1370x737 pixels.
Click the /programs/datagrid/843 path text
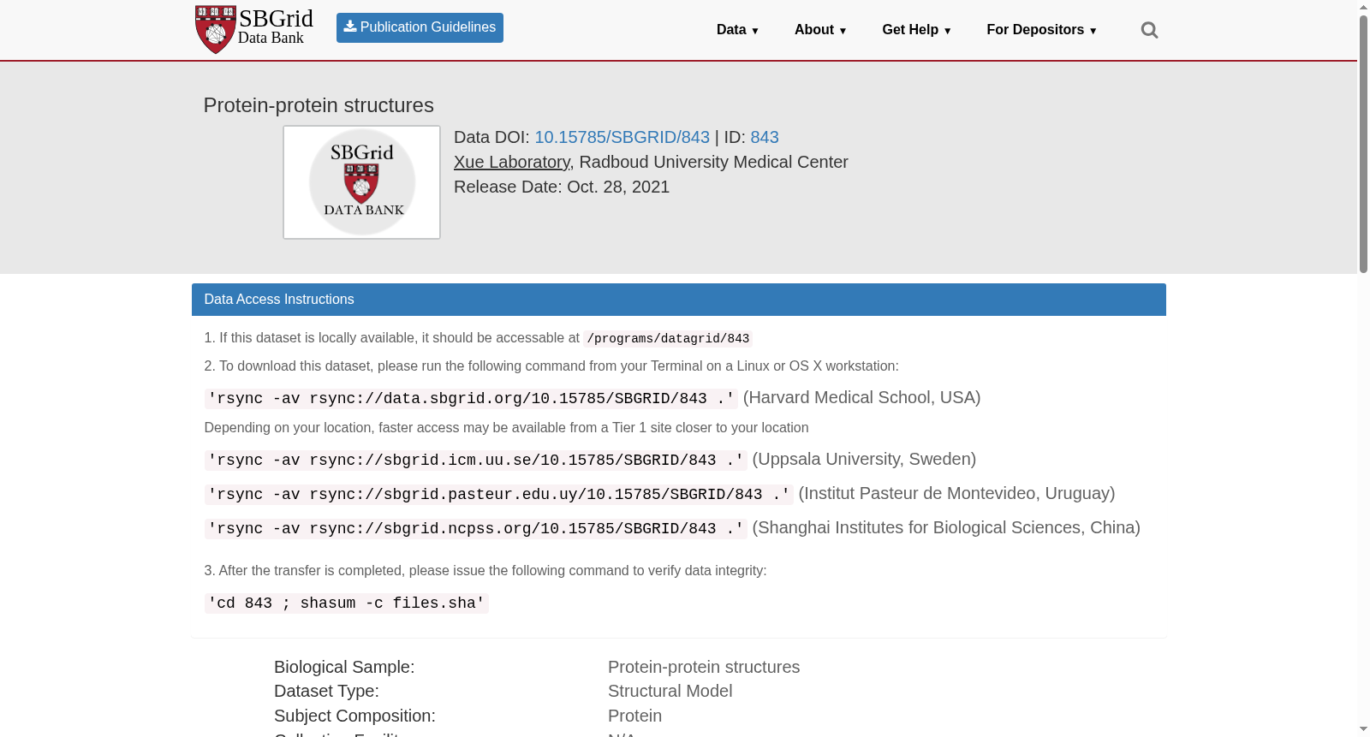[x=668, y=339]
